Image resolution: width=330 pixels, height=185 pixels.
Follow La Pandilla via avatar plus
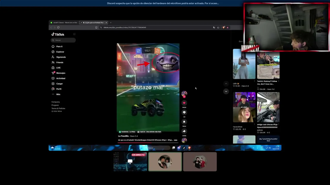pyautogui.click(x=184, y=97)
